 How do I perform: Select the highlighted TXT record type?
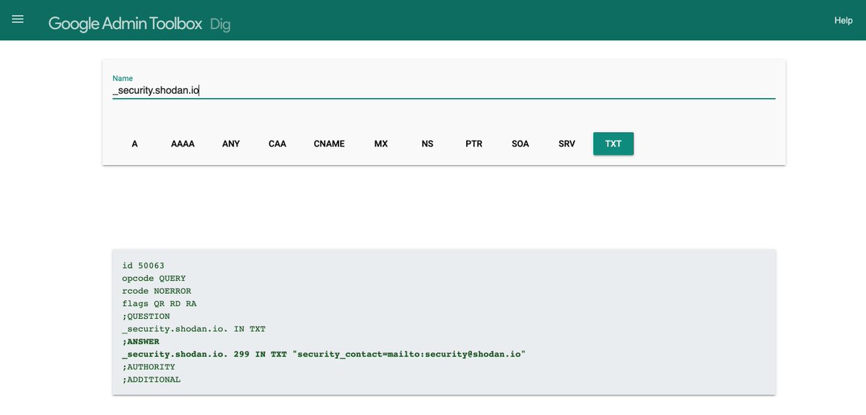(613, 144)
